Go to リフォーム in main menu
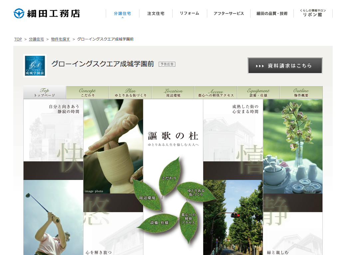Screen dimensions: 342x255 tap(189, 14)
